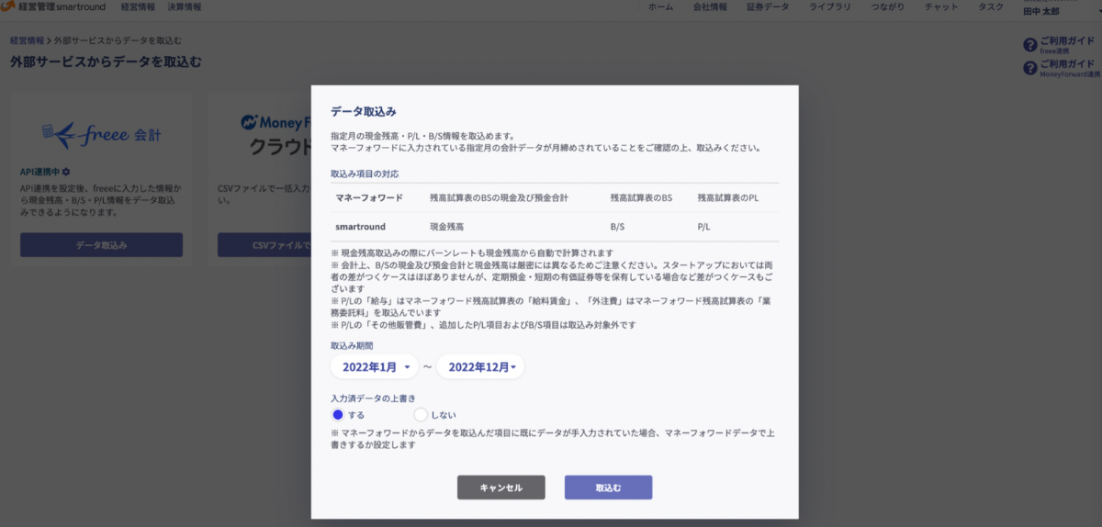Screen dimensions: 1102x527
Task: Click the 経営情報 breadcrumb link
Action: coord(27,41)
